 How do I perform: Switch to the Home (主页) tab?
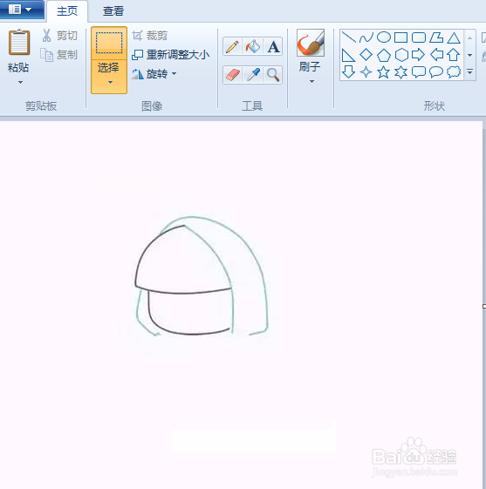pyautogui.click(x=67, y=11)
